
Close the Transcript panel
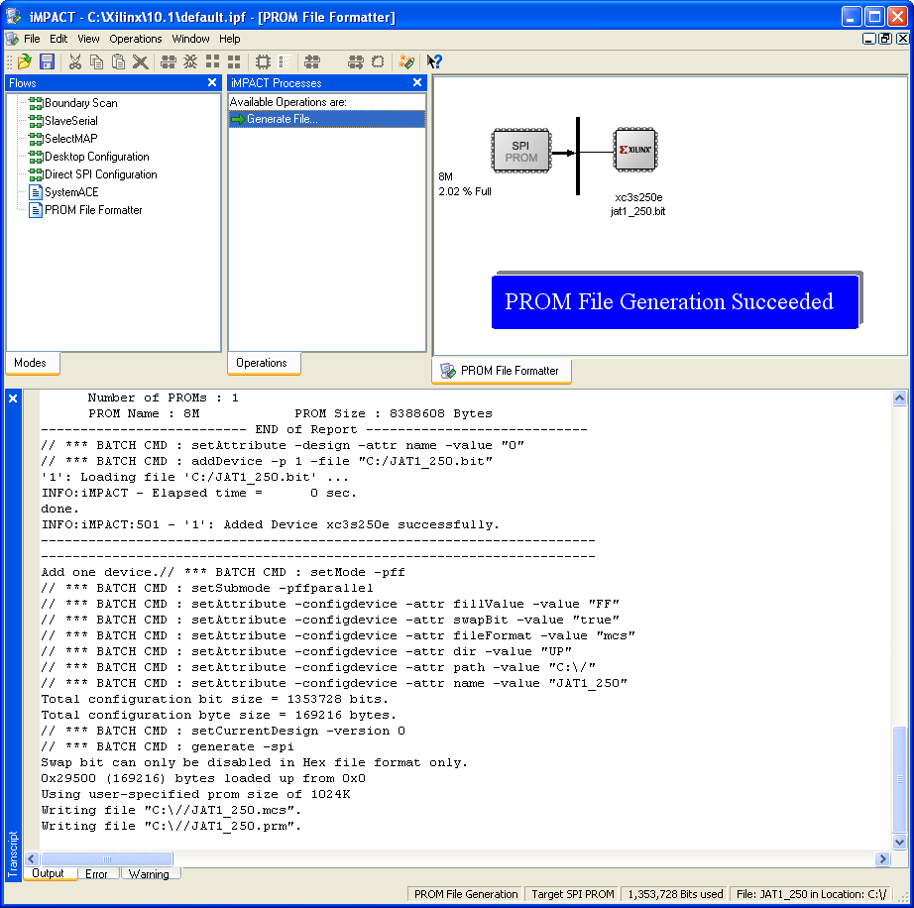[13, 398]
